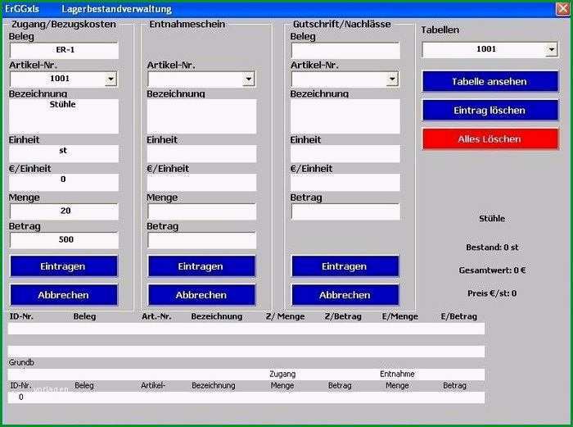
Task: Expand the Tabellen dropdown showing 1001
Action: 552,49
